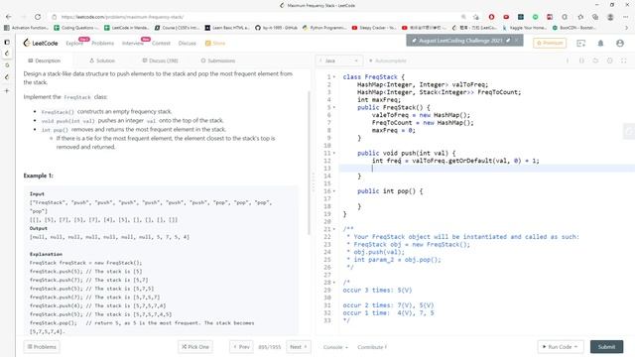Switch to the Solution tab
The width and height of the screenshot is (635, 357).
[x=102, y=60]
